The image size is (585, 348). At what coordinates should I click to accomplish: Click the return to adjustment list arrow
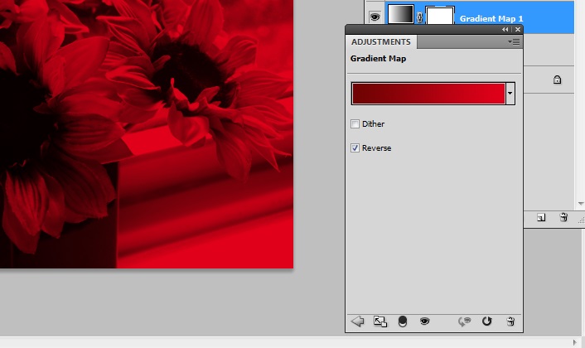click(358, 321)
